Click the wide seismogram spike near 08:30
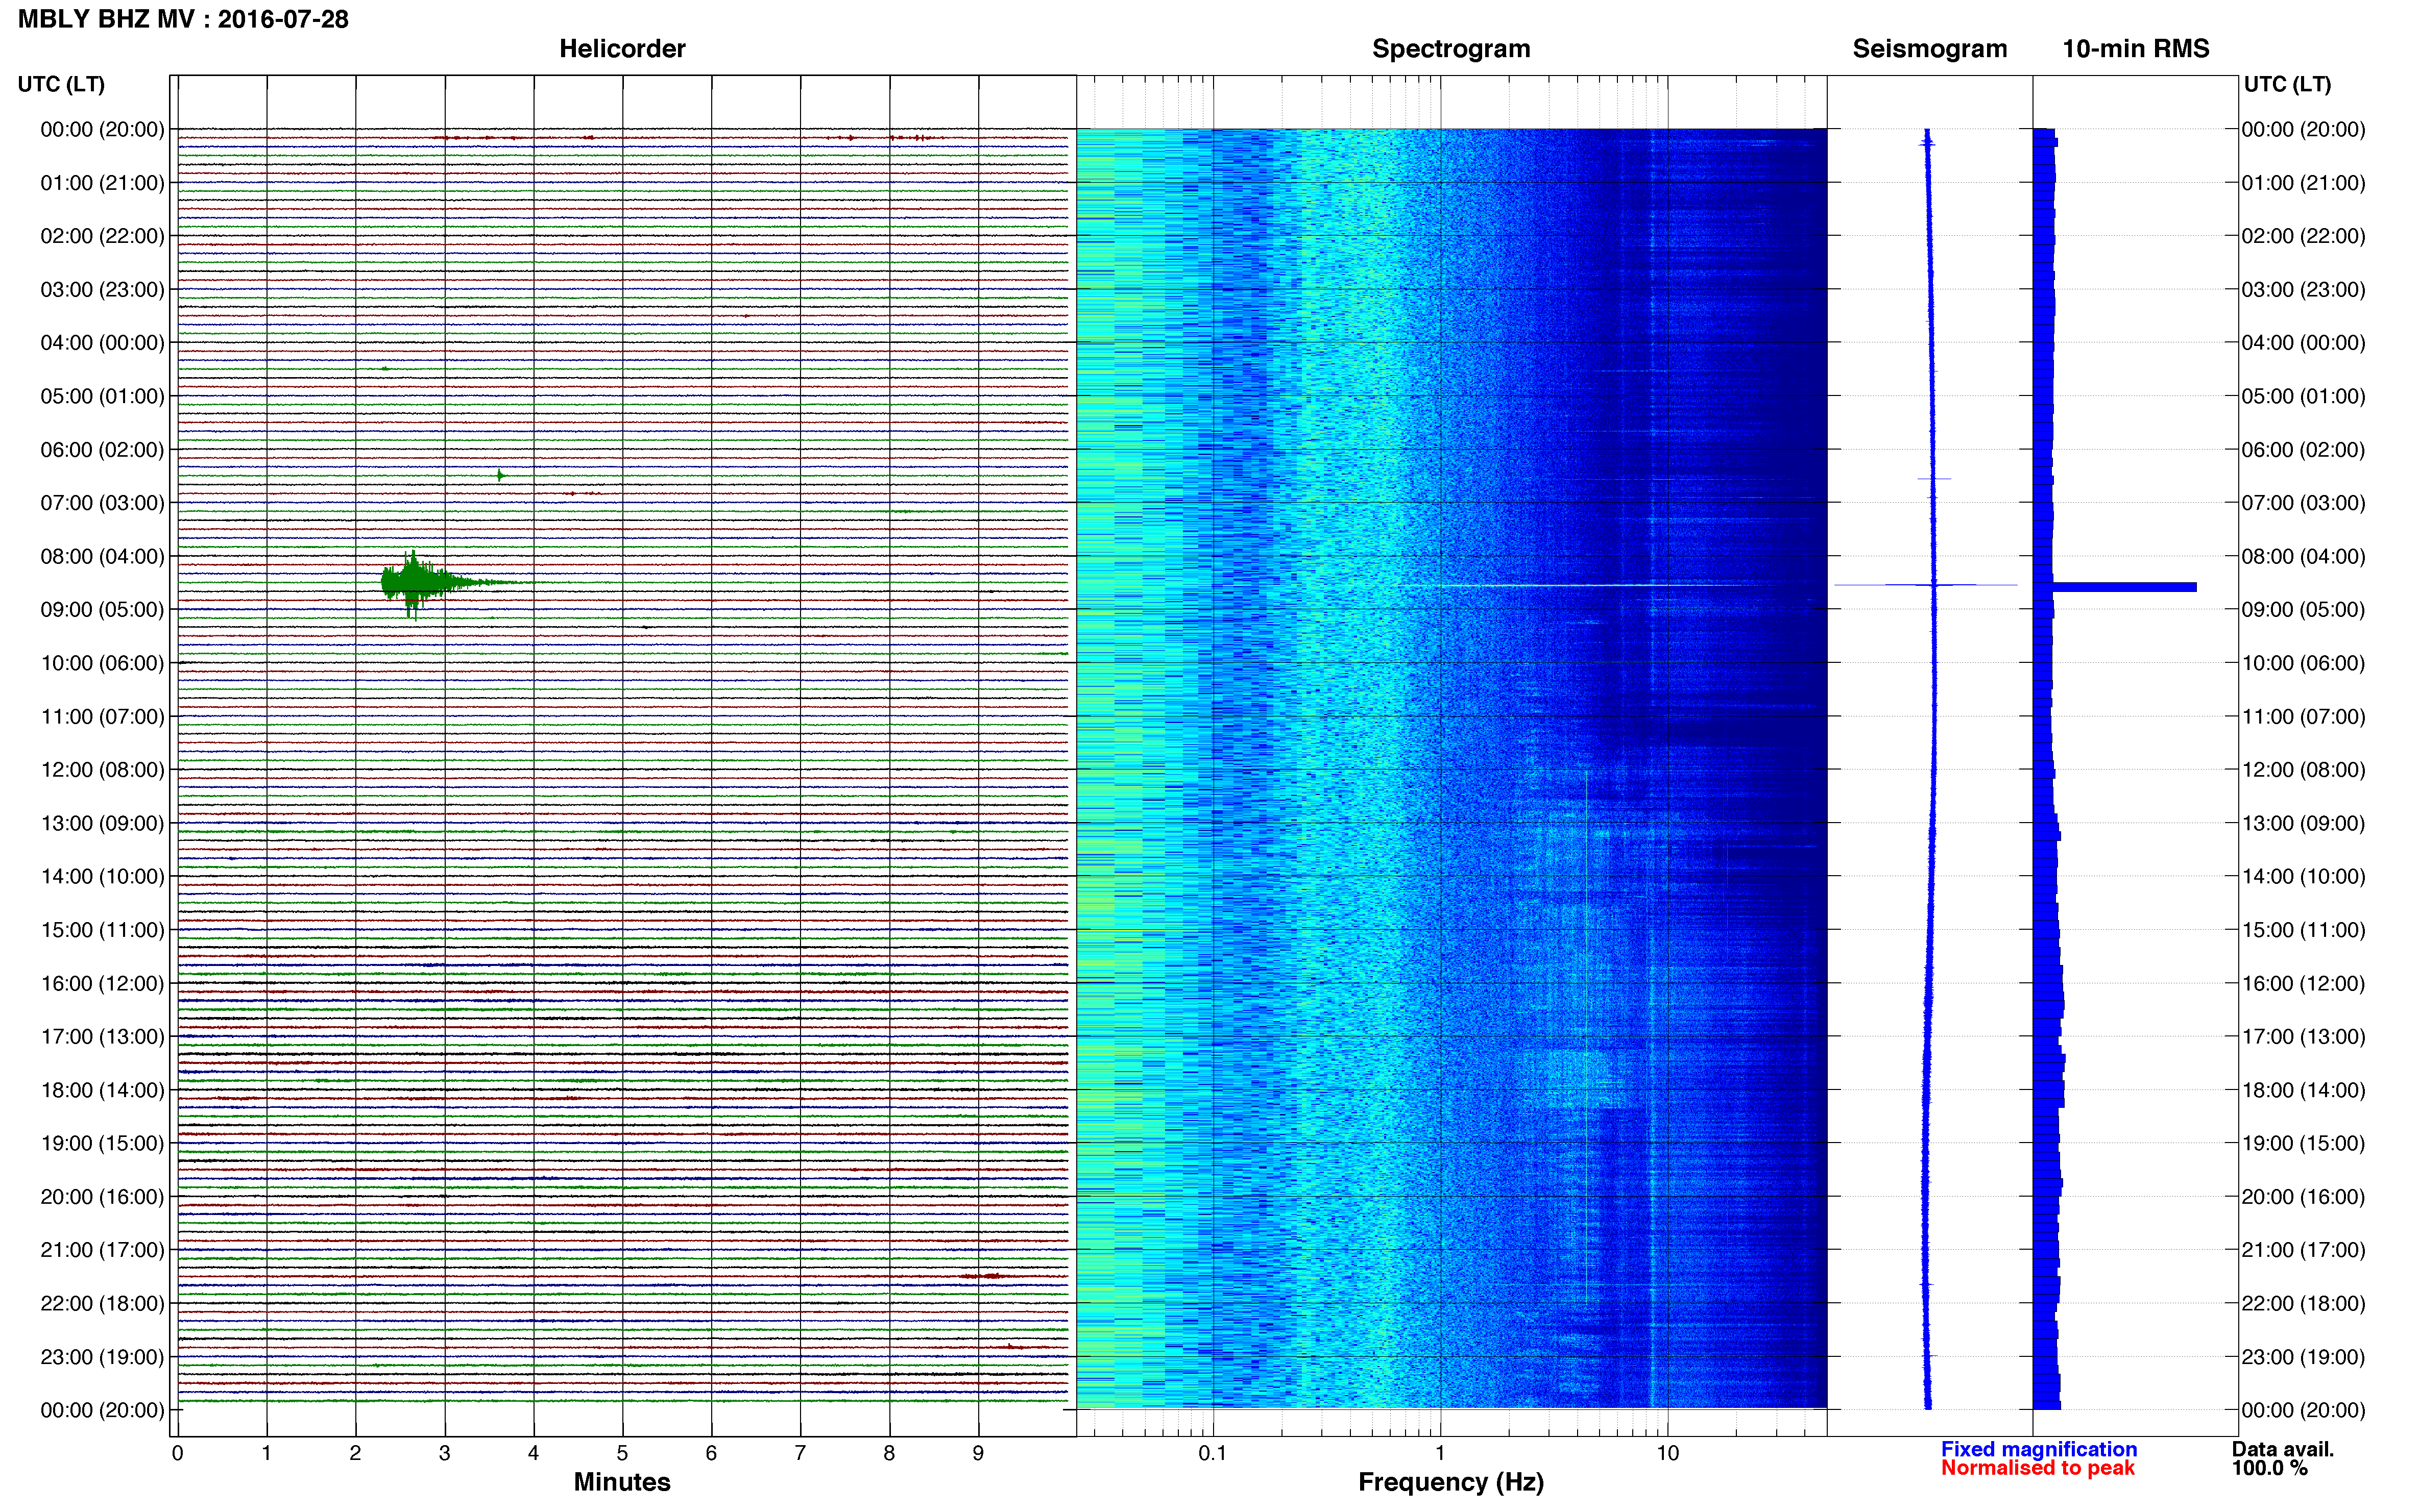This screenshot has width=2420, height=1512. pos(1926,585)
